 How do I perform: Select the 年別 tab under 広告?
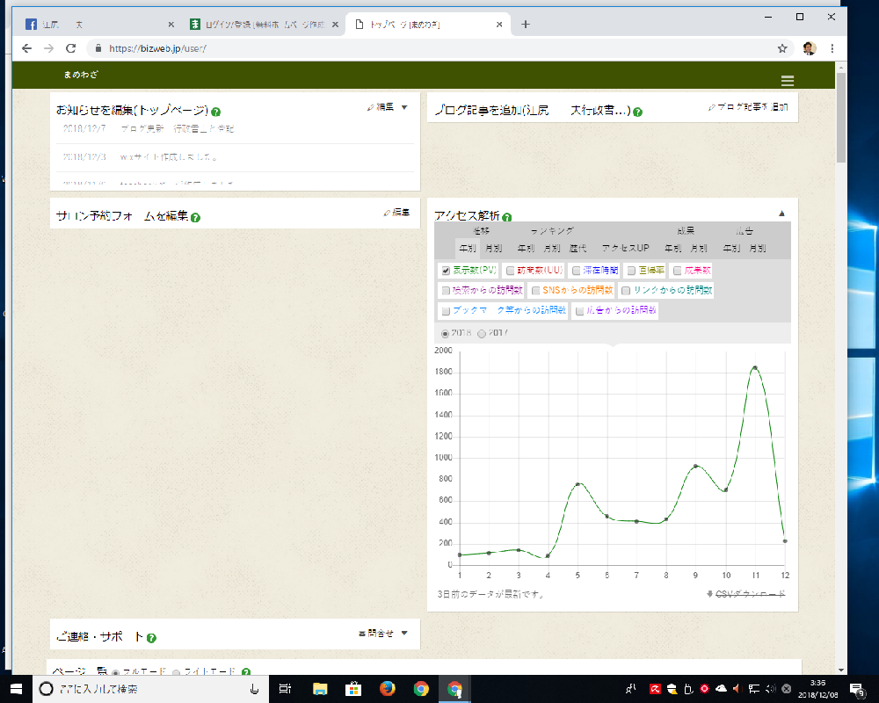click(x=731, y=248)
